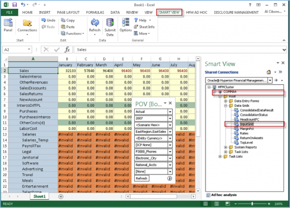The image size is (290, 208).
Task: Click the Undo arrow in title bar
Action: pos(23,4)
